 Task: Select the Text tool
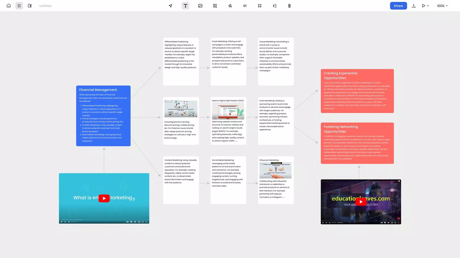click(x=185, y=6)
